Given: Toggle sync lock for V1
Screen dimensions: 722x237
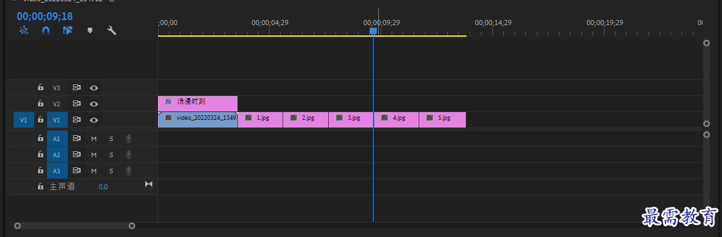Looking at the screenshot, I should (76, 120).
